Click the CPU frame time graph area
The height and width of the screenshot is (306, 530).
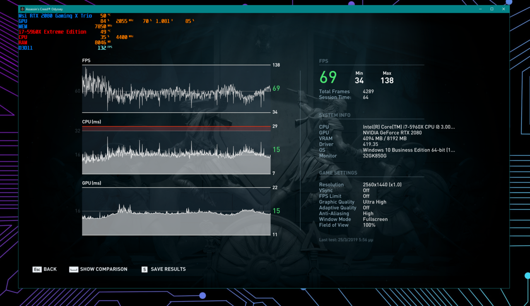[176, 150]
